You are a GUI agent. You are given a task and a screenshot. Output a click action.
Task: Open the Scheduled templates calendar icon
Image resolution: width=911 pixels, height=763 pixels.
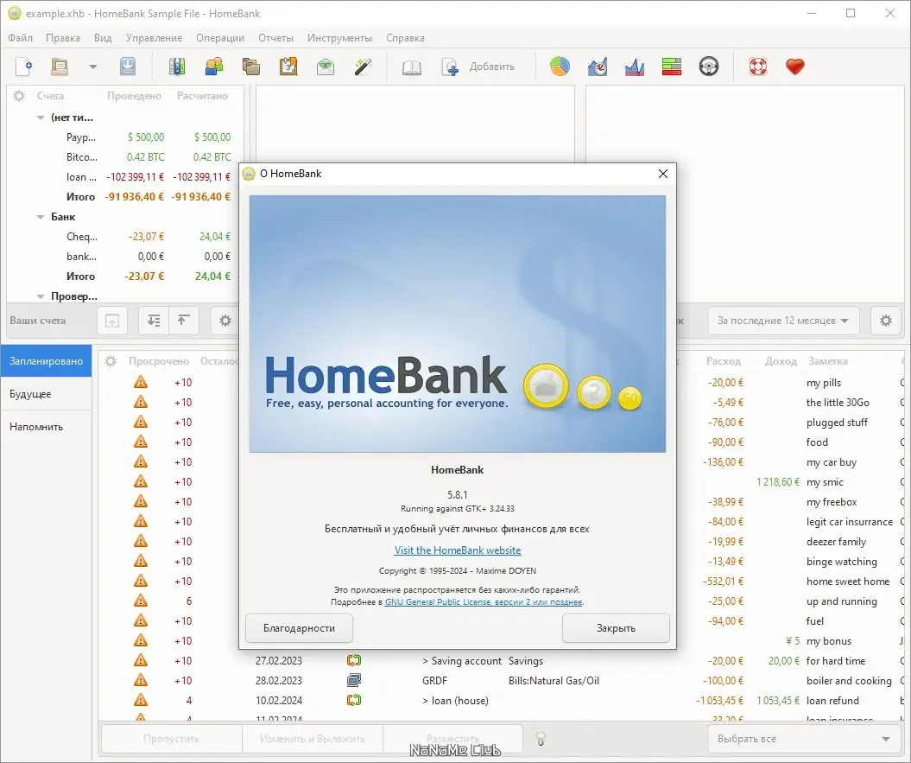tap(288, 67)
